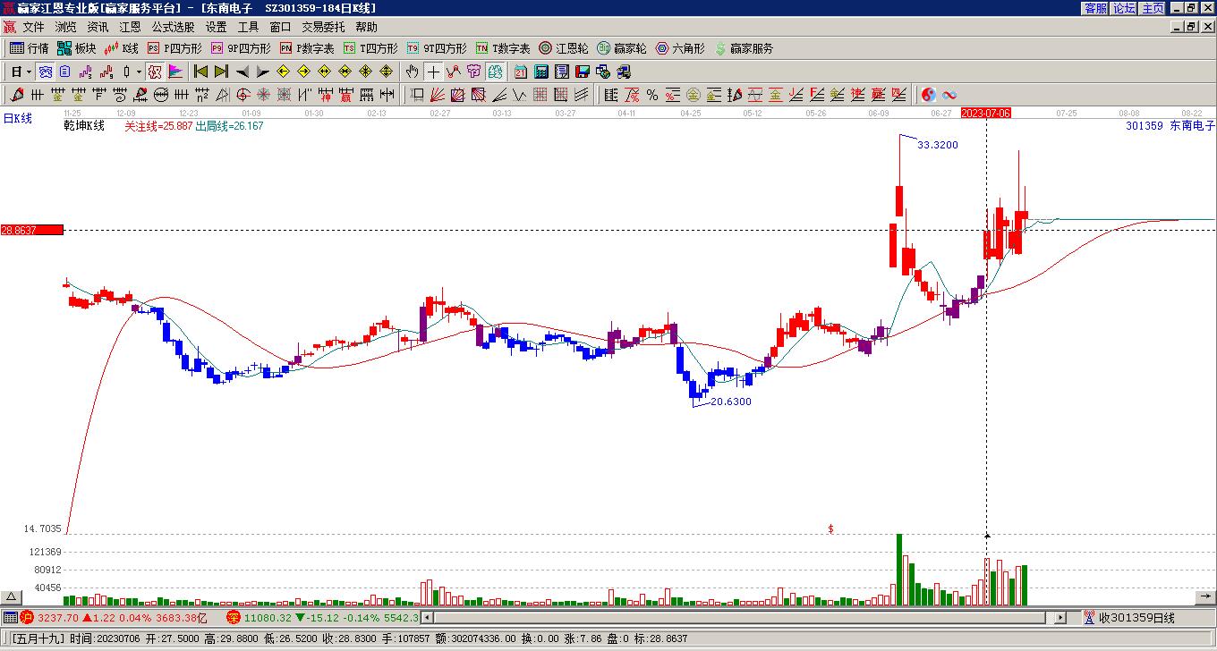Click the red-green flag toolbar icon
This screenshot has width=1217, height=651.
pos(175,72)
